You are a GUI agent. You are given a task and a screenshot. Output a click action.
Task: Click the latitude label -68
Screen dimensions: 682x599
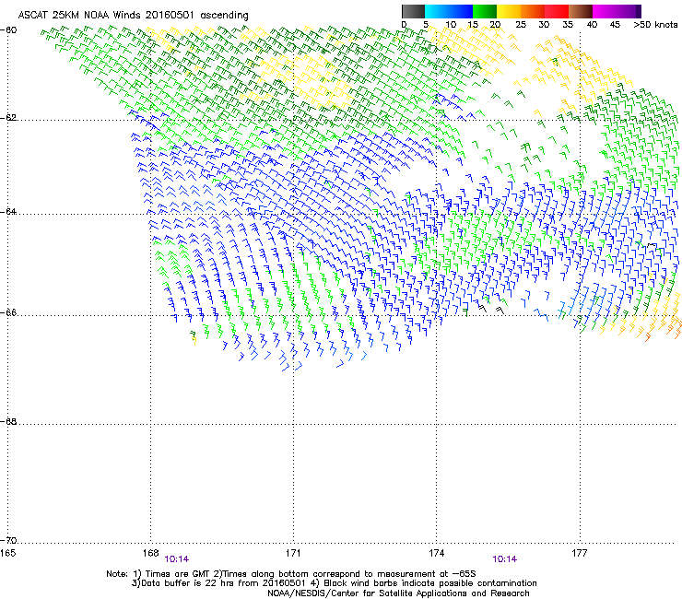click(x=8, y=421)
